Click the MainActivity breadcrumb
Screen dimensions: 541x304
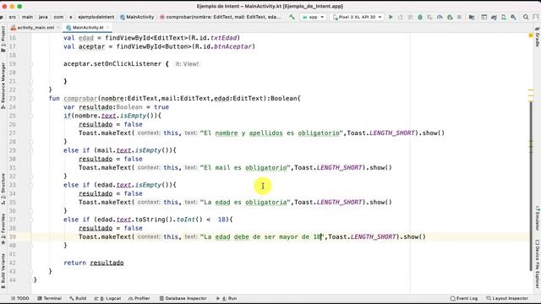click(x=137, y=17)
